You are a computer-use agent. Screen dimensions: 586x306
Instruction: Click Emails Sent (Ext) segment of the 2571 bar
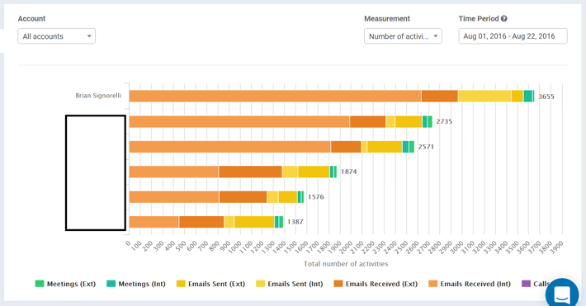pos(385,147)
